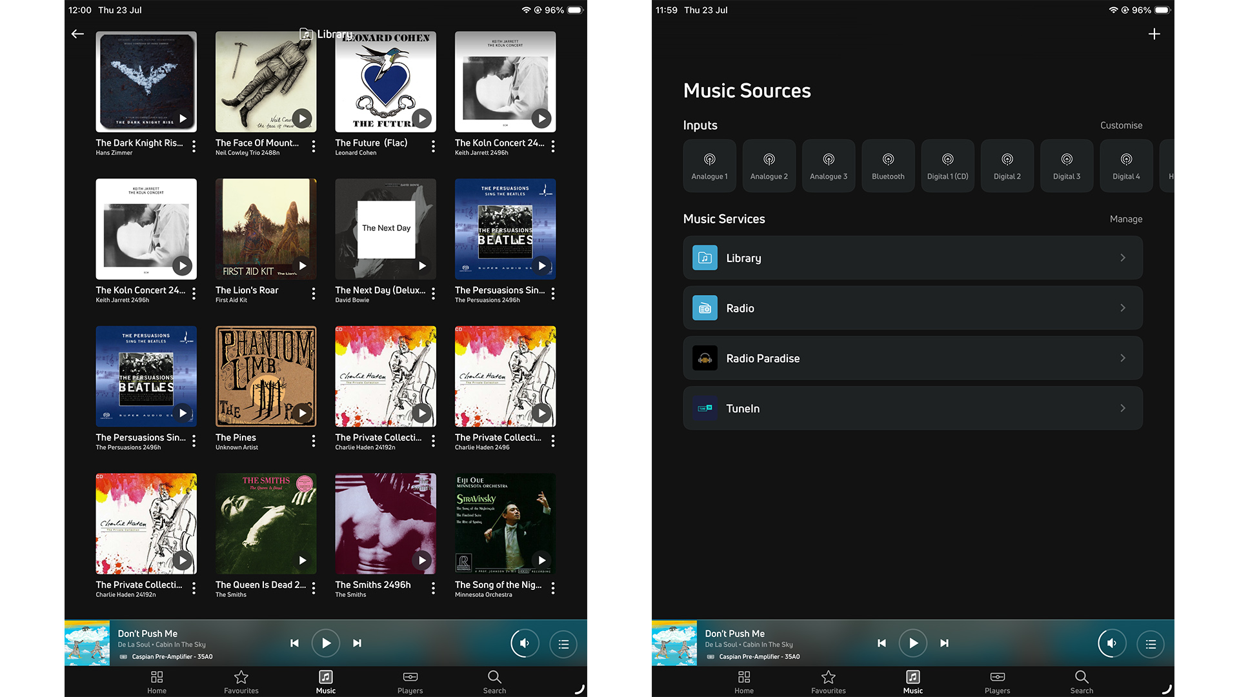The height and width of the screenshot is (697, 1239).
Task: Expand the chevron on the Radio row
Action: [x=1123, y=308]
